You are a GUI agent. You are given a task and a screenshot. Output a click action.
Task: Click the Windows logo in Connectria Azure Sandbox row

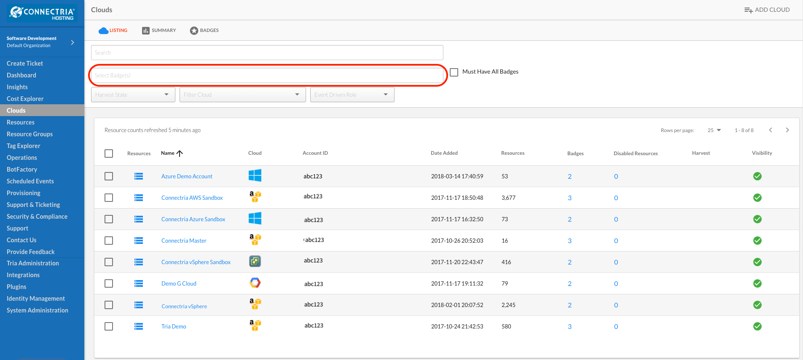255,218
